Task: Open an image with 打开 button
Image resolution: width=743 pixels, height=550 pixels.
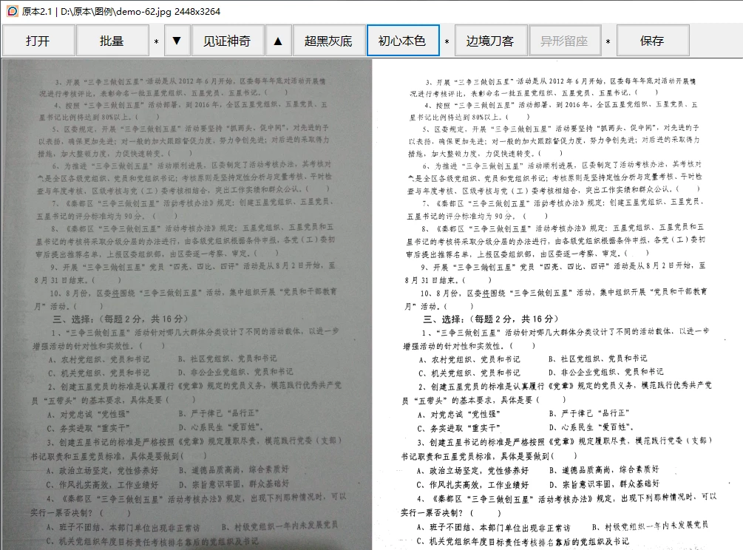Action: (38, 41)
